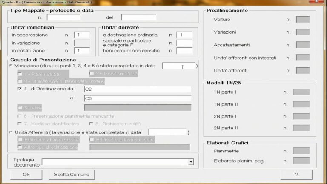This screenshot has width=327, height=184.
Task: Click the Elaborati Grafici group title
Action: click(227, 143)
